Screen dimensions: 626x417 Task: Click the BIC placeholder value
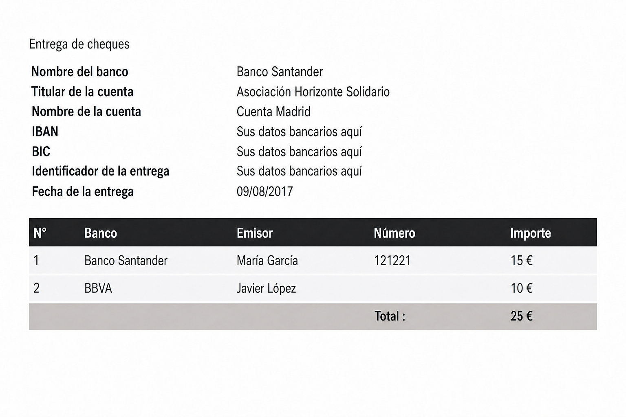[x=299, y=151]
